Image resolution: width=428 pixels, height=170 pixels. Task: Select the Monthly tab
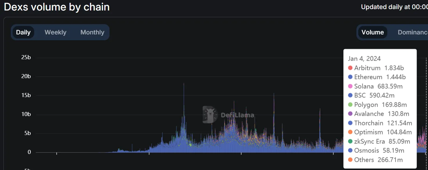coord(92,32)
